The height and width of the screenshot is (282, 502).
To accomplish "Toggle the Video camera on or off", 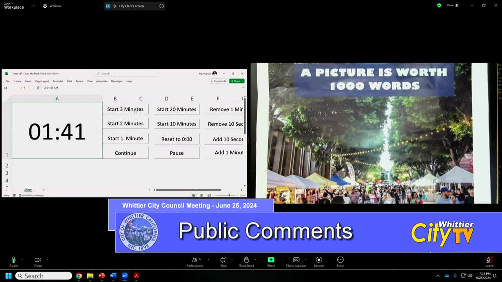I will coord(38,260).
